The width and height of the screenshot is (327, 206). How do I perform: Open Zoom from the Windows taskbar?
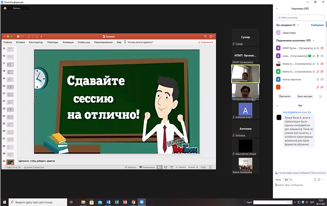[142, 202]
